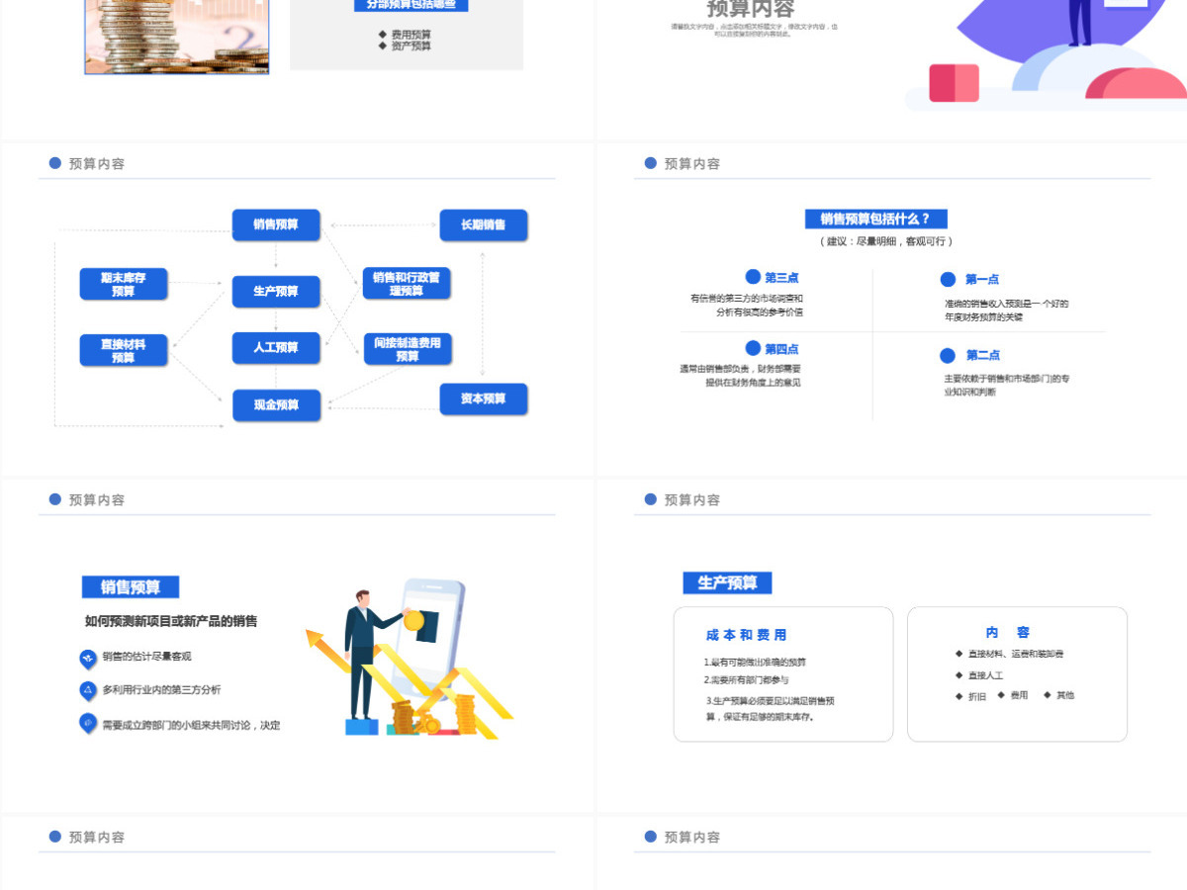Click the diamond bullet before 资产预算

(383, 45)
